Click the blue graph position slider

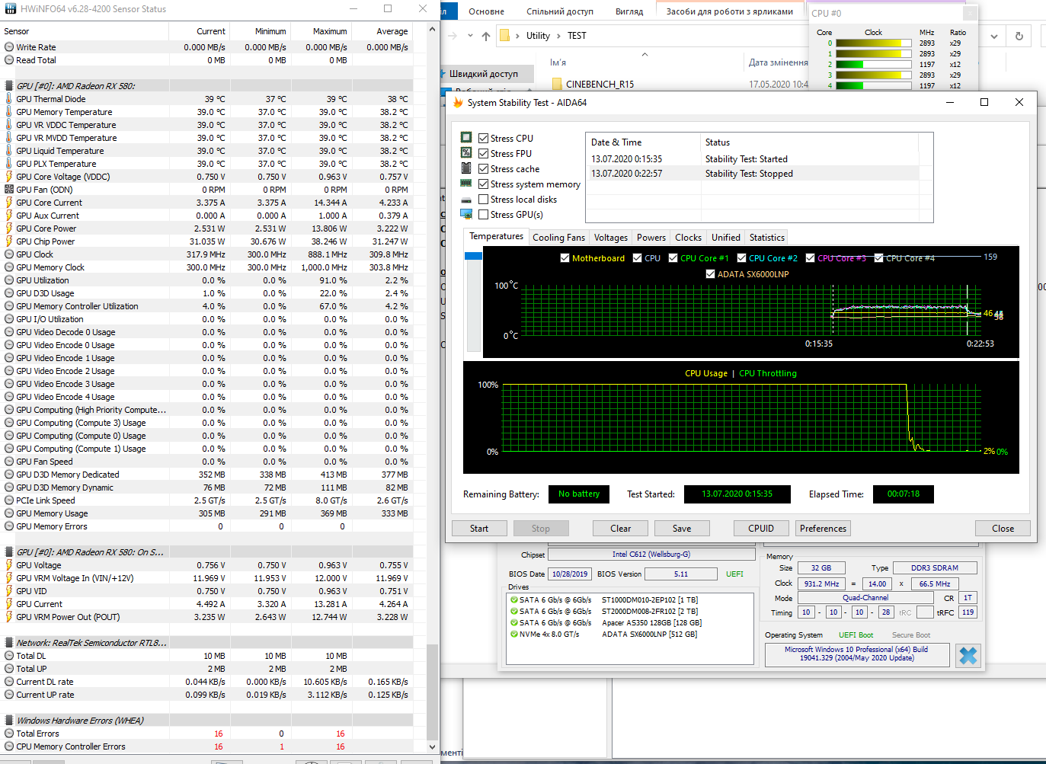pyautogui.click(x=473, y=256)
